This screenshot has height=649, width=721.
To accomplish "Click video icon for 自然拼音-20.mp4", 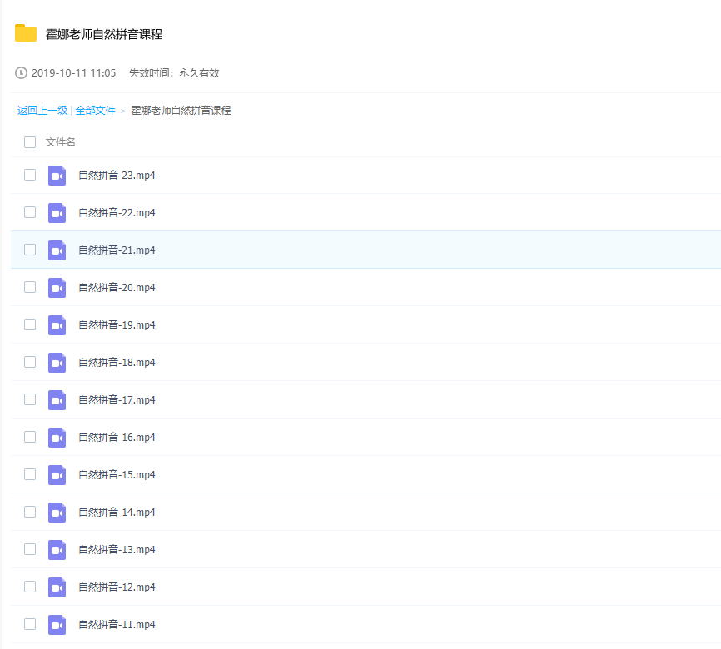I will click(x=57, y=288).
